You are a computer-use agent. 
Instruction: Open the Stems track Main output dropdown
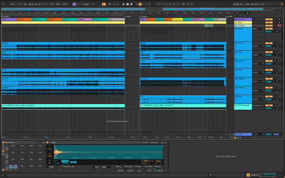pos(258,29)
